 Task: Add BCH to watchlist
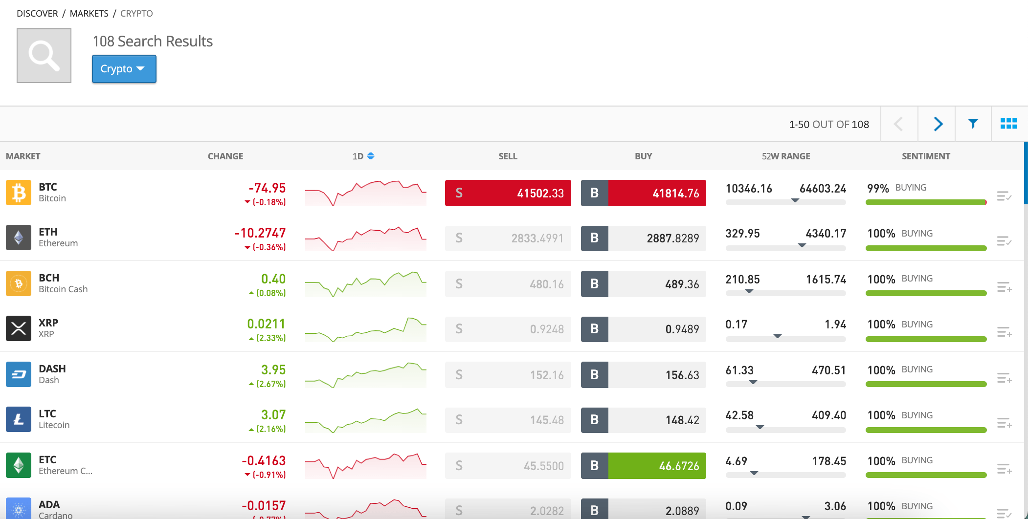pyautogui.click(x=1004, y=287)
